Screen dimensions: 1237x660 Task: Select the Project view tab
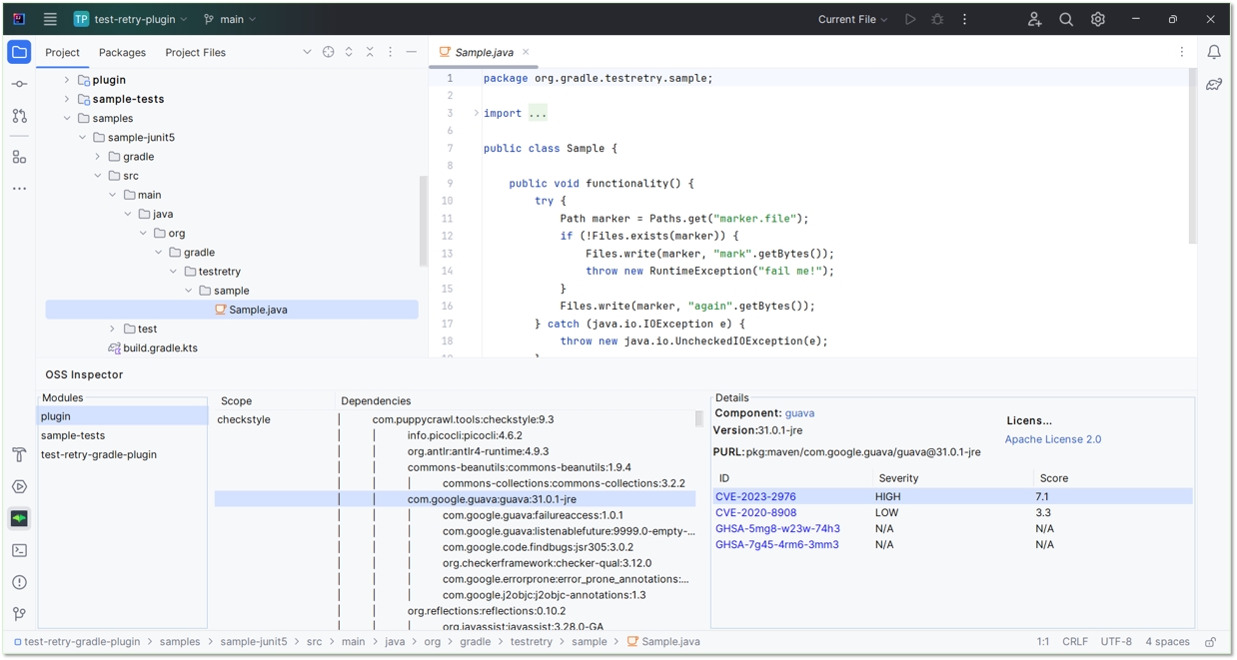click(x=62, y=52)
